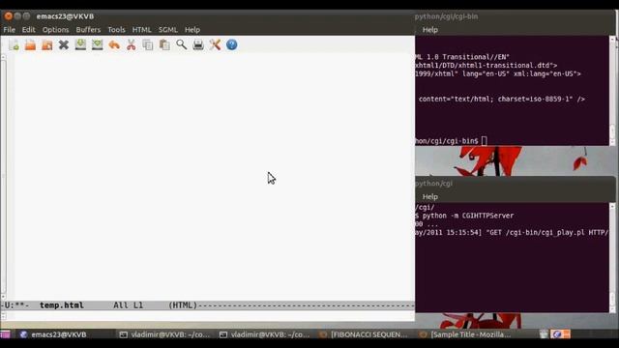Click the workspace switcher in taskbar
619x348 pixels.
coord(561,334)
